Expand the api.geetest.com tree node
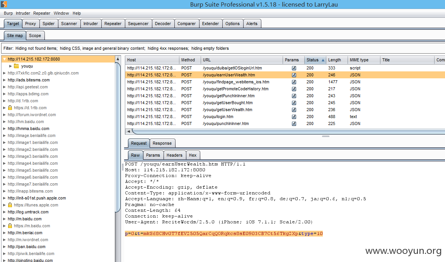Viewport: 445px width, 262px height. pyautogui.click(x=4, y=87)
